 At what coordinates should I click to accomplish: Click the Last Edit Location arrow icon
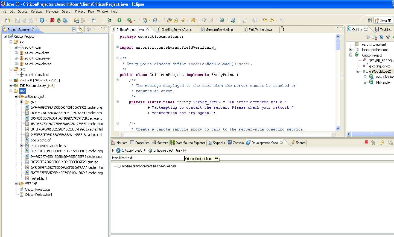tap(265, 20)
